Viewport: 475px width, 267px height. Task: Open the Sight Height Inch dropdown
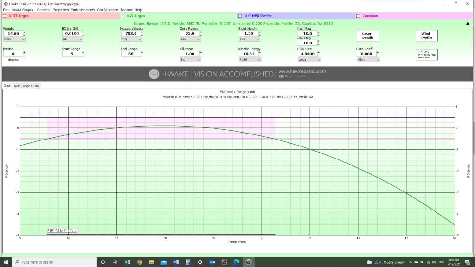tap(249, 39)
